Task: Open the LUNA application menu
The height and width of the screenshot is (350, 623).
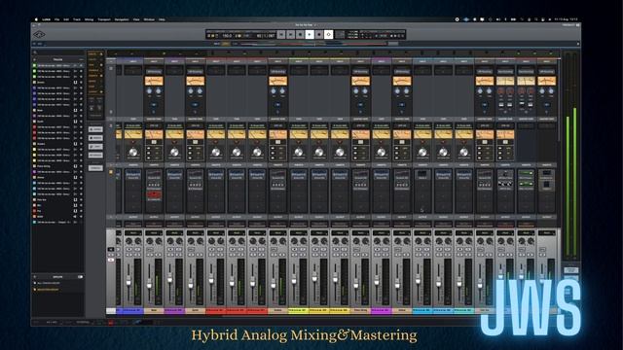Action: (x=47, y=19)
